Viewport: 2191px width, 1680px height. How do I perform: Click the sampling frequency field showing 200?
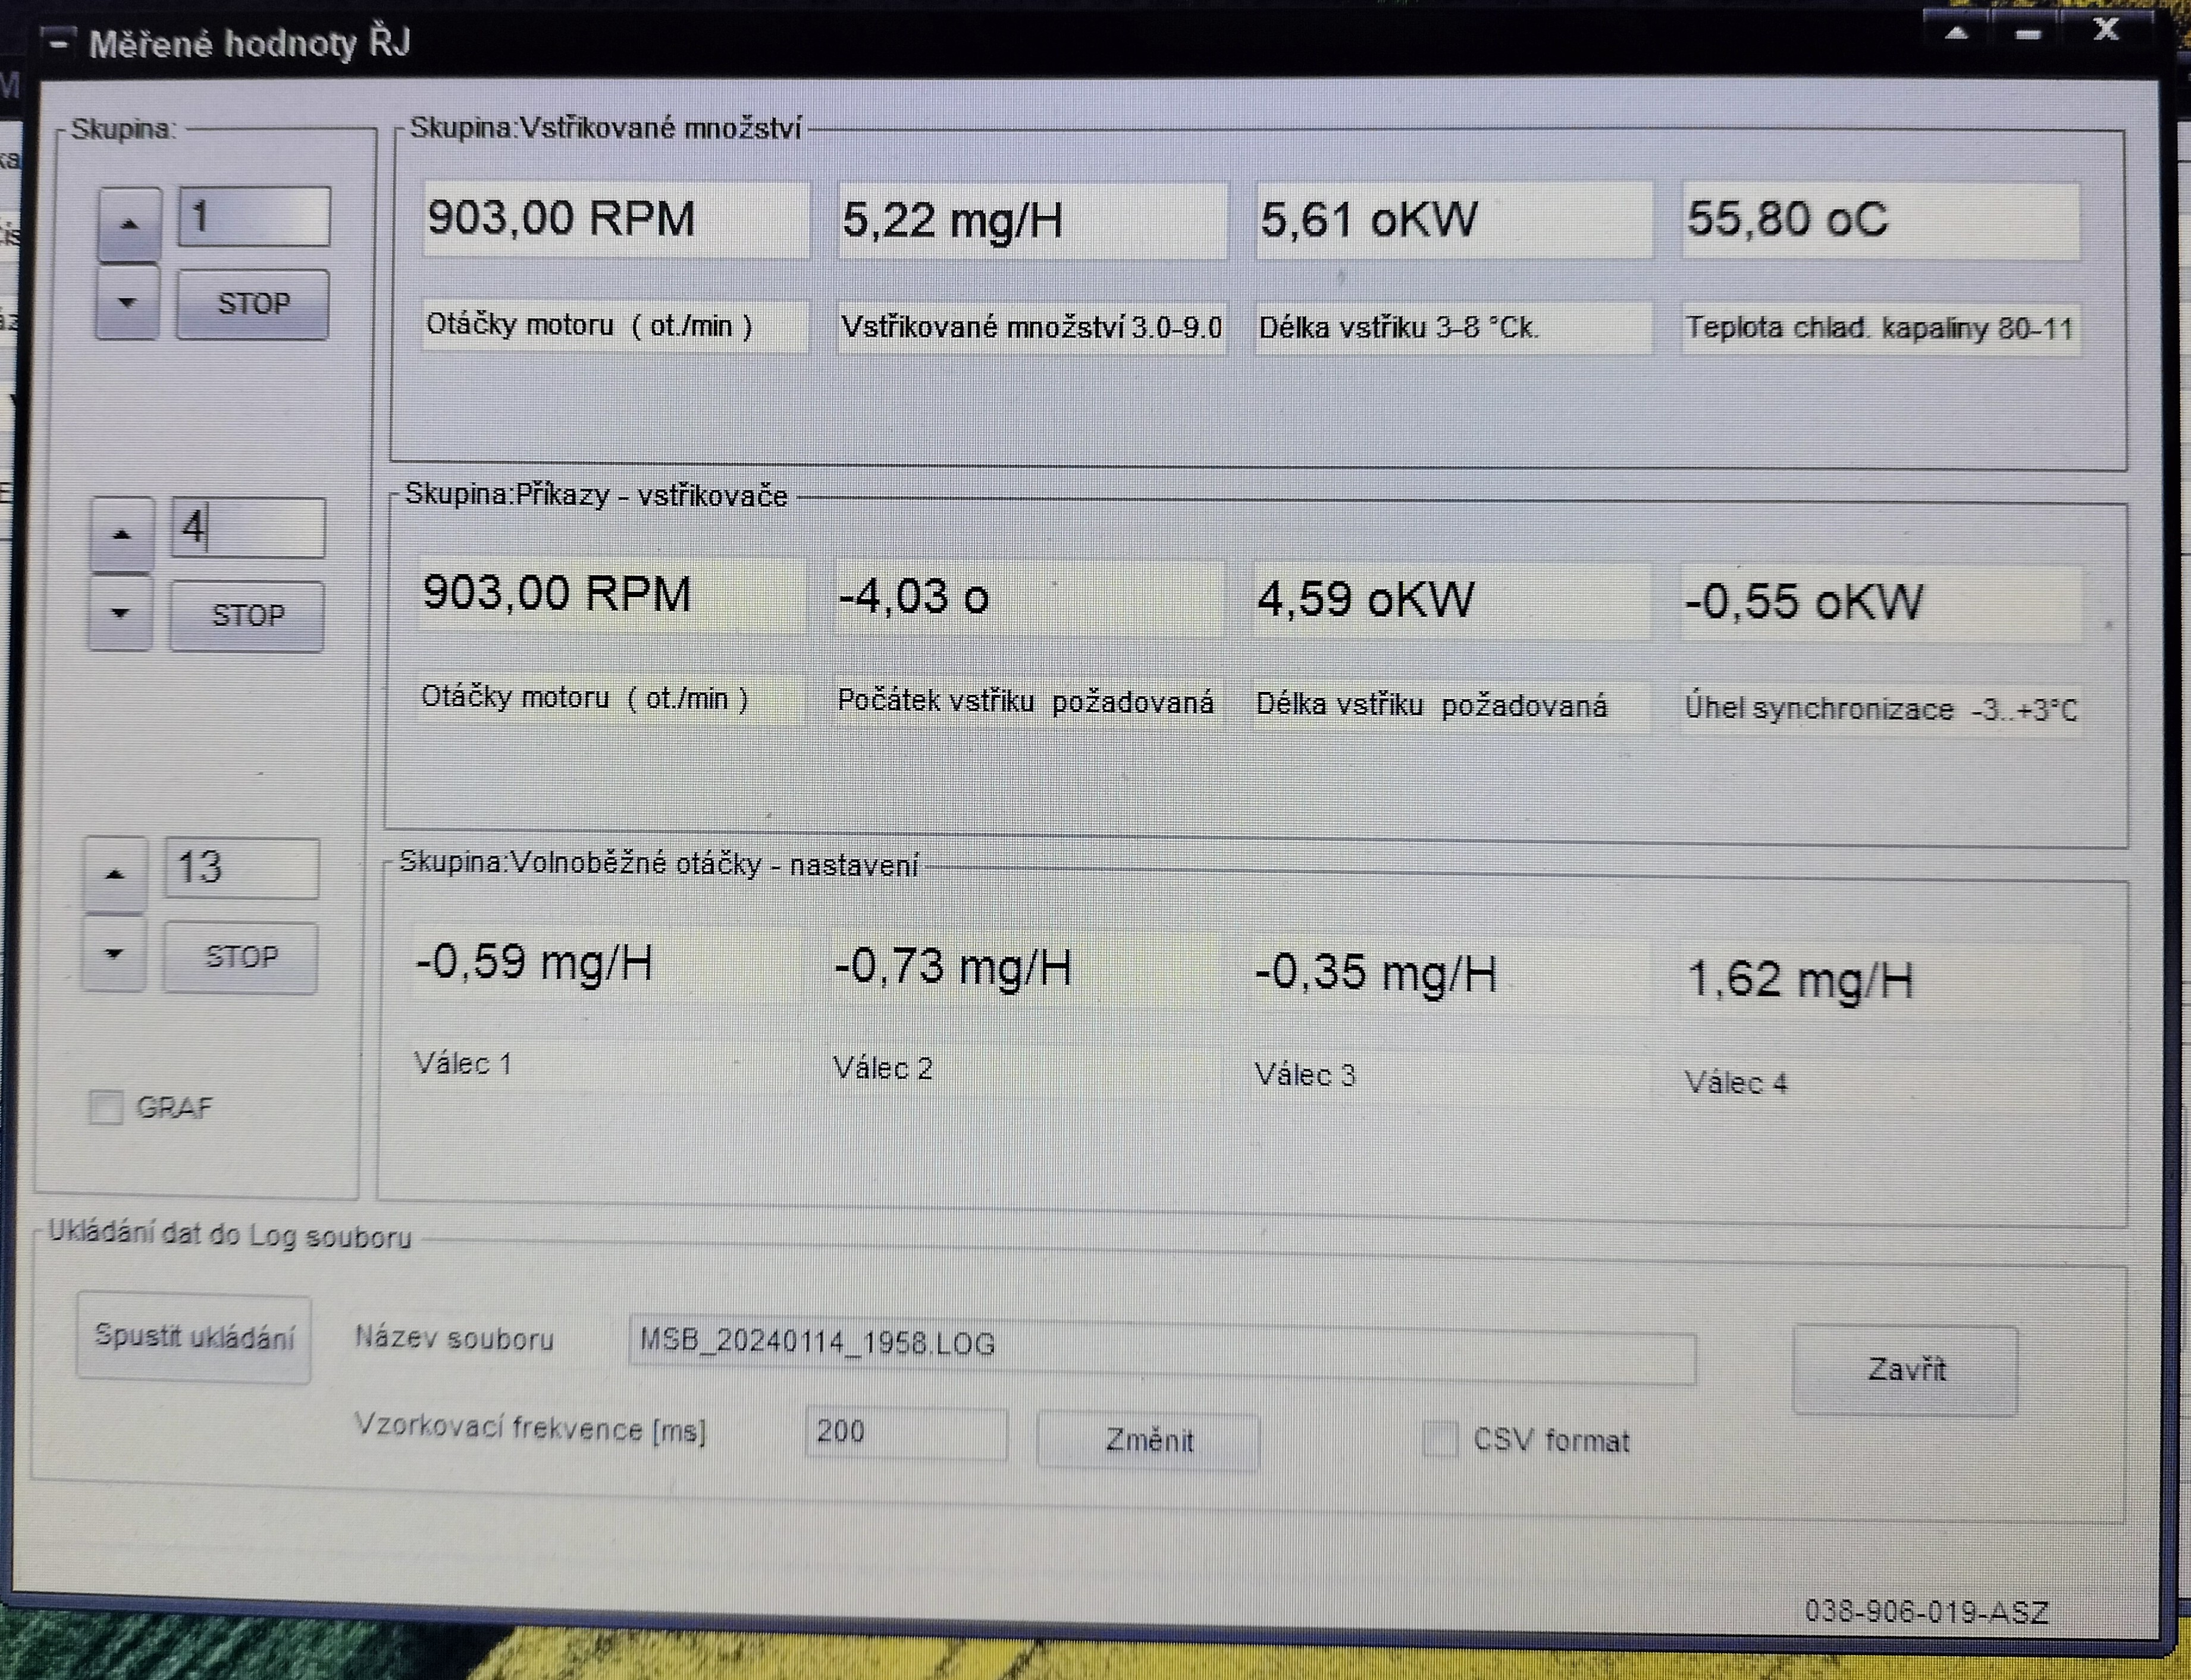coord(906,1433)
